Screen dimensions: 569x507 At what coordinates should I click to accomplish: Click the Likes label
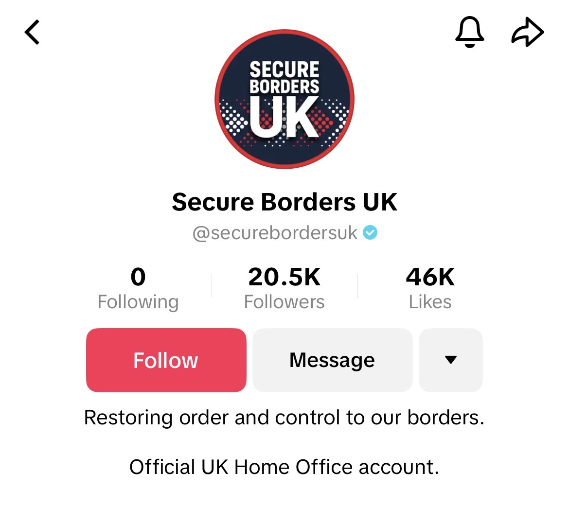430,302
